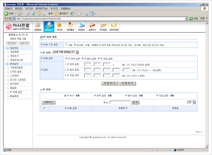
Task: Open the 설문조사 survey icon
Action: pyautogui.click(x=92, y=26)
